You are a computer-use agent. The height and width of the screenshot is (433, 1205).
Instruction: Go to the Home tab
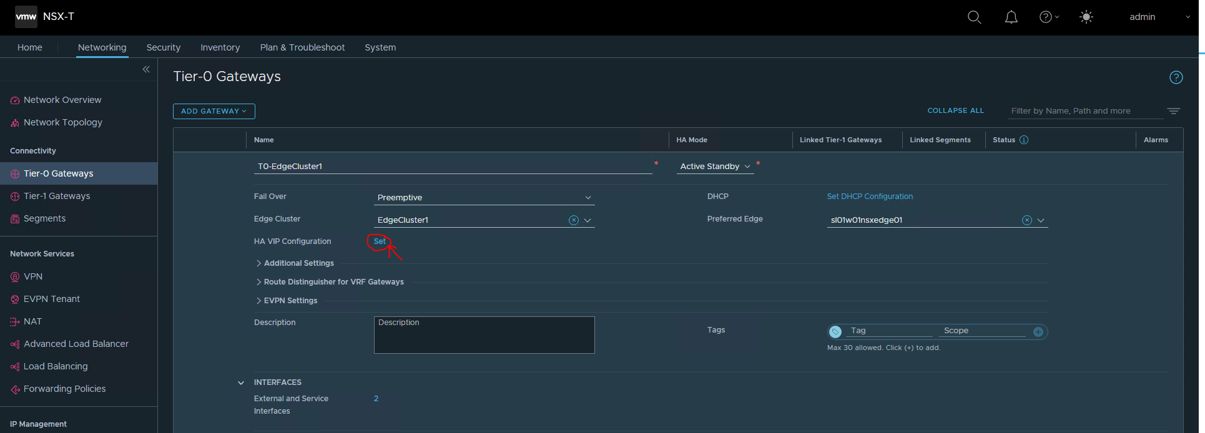pyautogui.click(x=30, y=47)
